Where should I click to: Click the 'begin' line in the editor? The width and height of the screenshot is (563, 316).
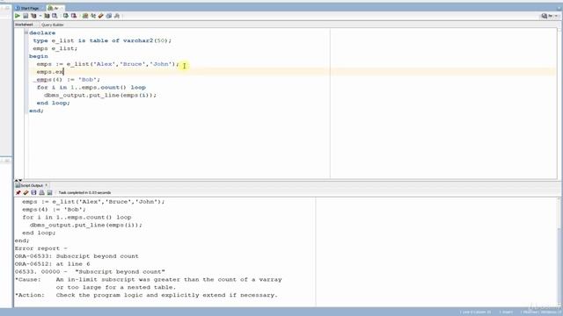click(x=39, y=56)
